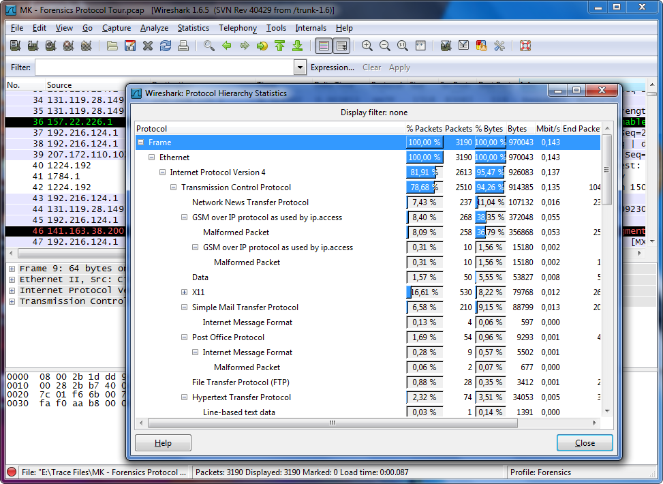This screenshot has width=663, height=484.
Task: Jump to the last packet
Action: [x=298, y=46]
